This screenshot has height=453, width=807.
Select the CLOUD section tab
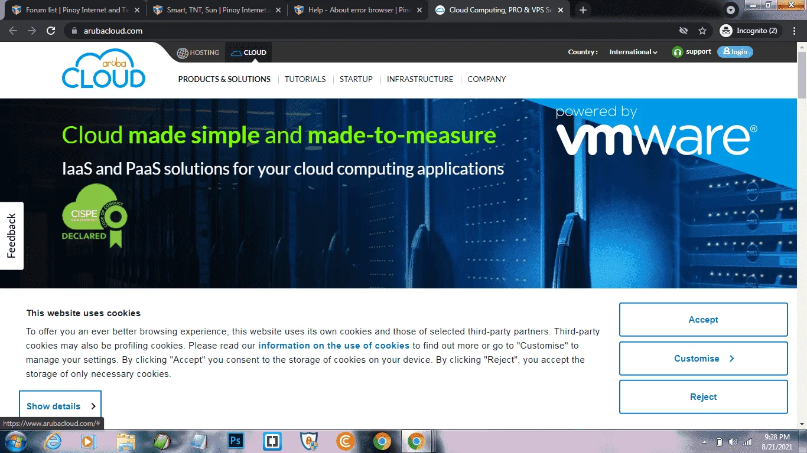click(249, 52)
